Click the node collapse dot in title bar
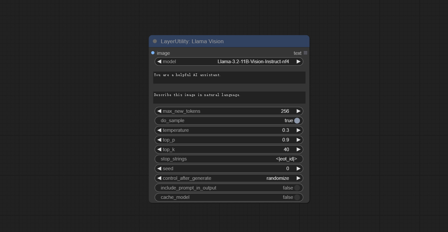The height and width of the screenshot is (232, 448). (155, 41)
